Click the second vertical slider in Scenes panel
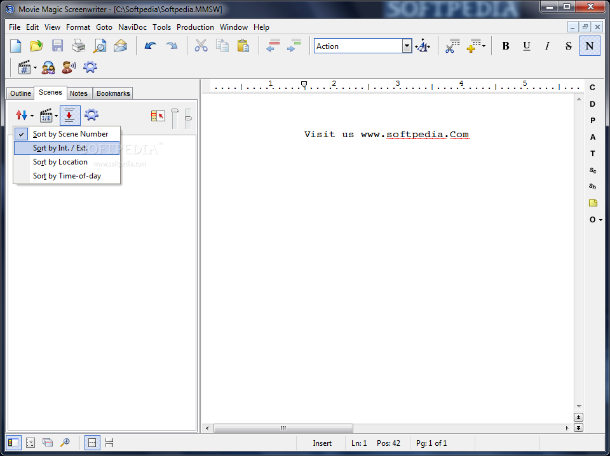 tap(188, 119)
